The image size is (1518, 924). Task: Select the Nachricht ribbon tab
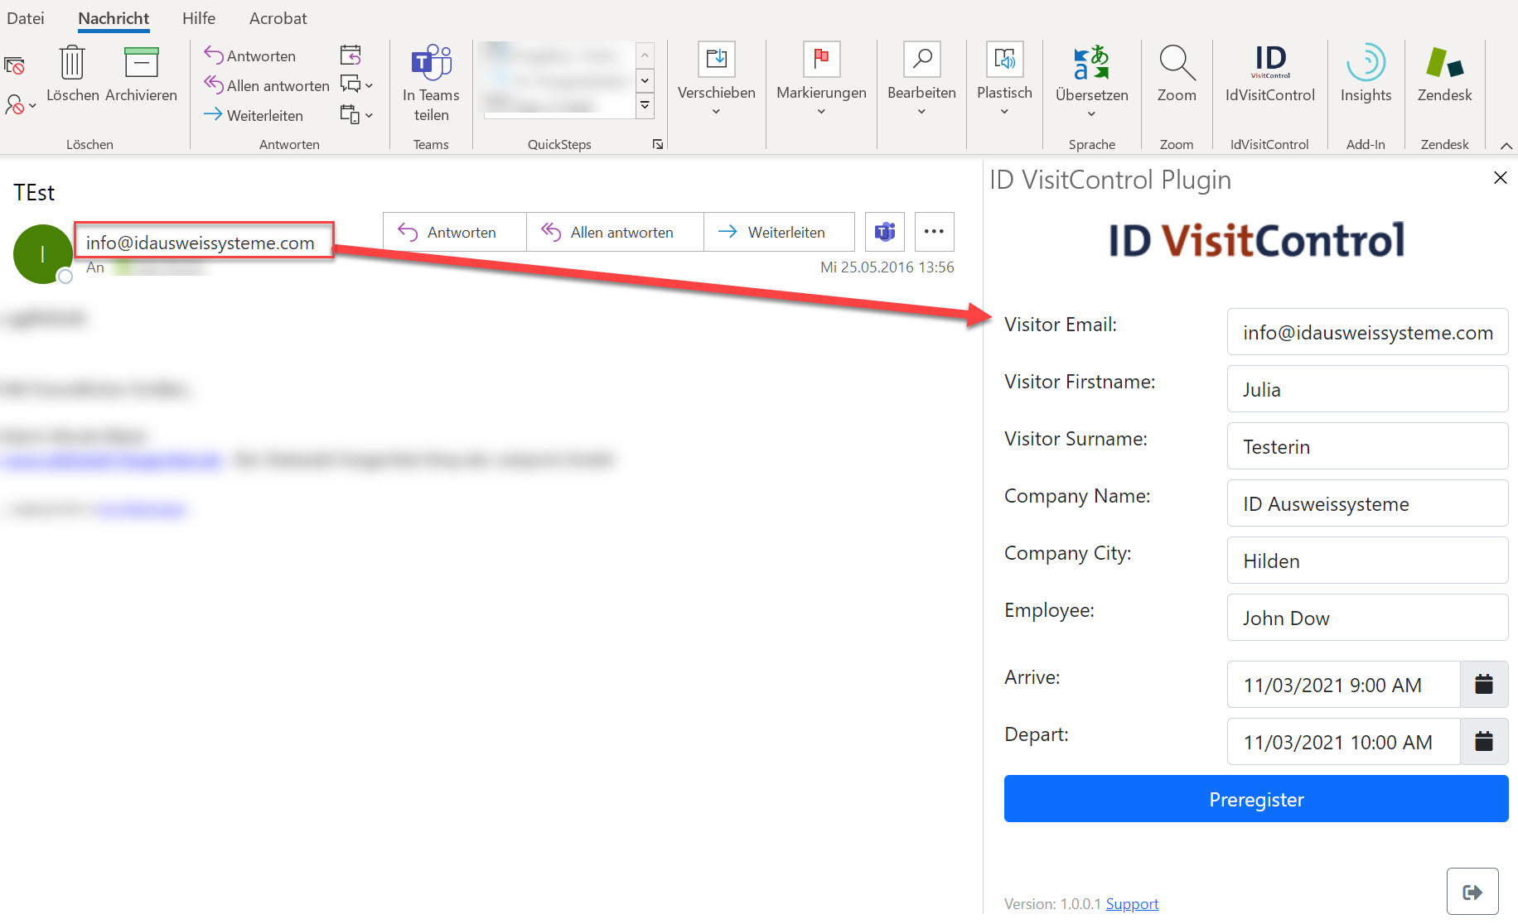pyautogui.click(x=114, y=18)
